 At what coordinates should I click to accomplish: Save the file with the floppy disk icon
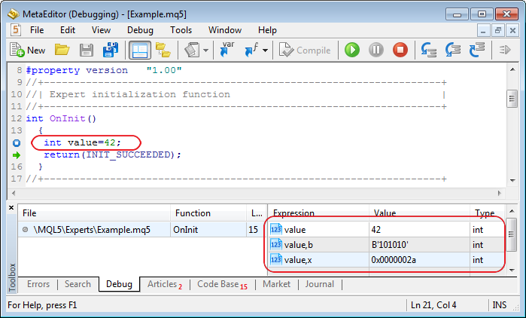click(87, 50)
